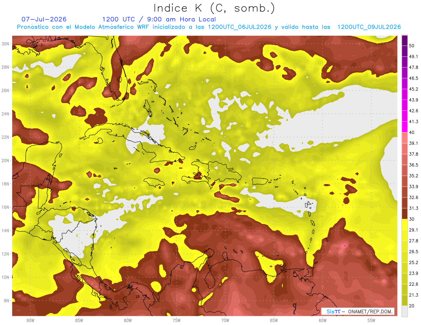Click the color scale value '35.2'
The image size is (421, 325).
point(414,176)
